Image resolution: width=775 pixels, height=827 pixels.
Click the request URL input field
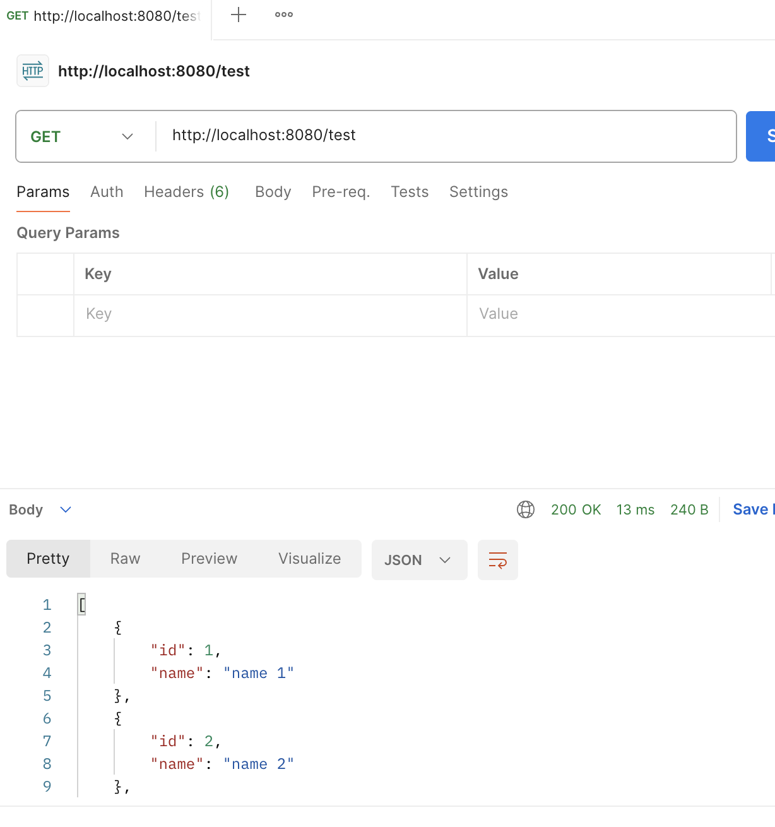point(442,135)
